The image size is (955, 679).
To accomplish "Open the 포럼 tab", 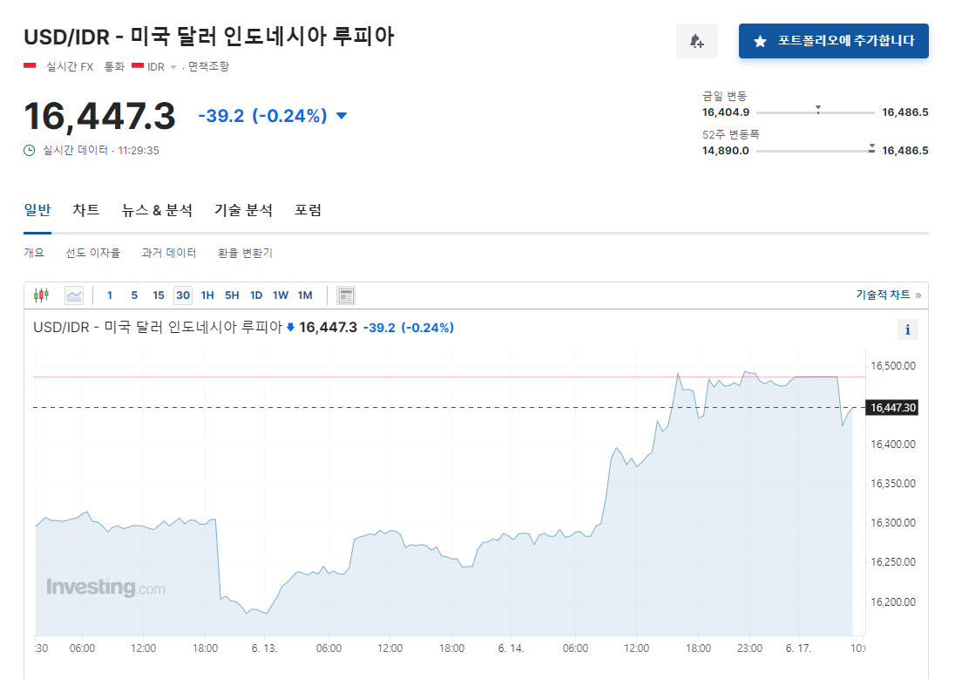I will 308,210.
